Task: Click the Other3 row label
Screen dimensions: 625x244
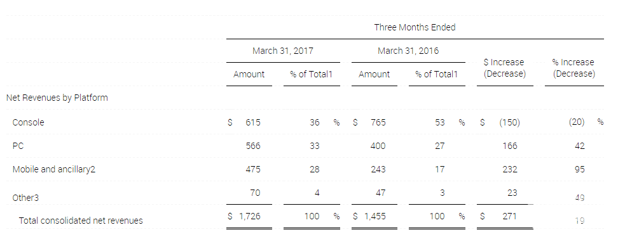Action: point(25,198)
